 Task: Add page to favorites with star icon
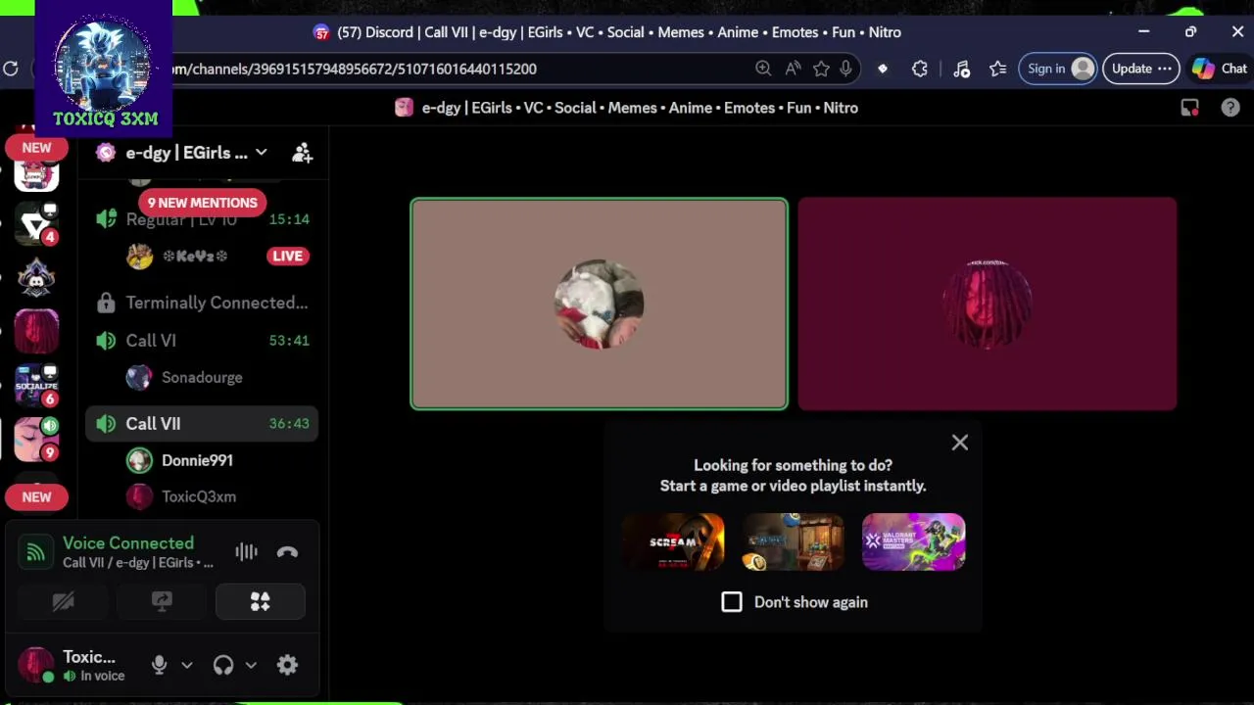click(x=821, y=69)
